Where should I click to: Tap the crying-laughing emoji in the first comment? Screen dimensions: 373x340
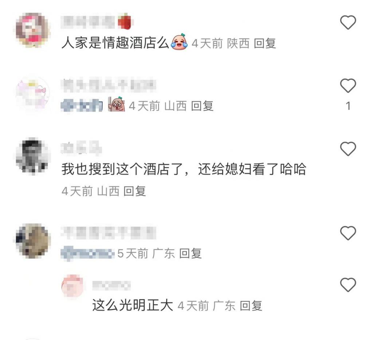pos(180,42)
